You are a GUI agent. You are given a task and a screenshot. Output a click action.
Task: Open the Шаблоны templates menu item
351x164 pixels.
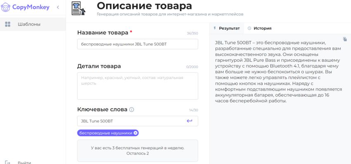pyautogui.click(x=33, y=24)
